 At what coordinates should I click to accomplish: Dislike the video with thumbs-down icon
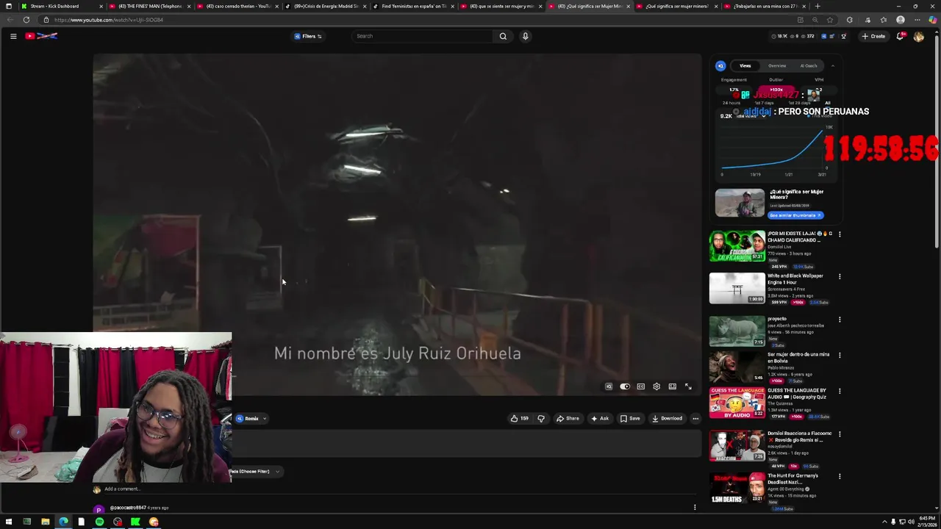(x=541, y=419)
